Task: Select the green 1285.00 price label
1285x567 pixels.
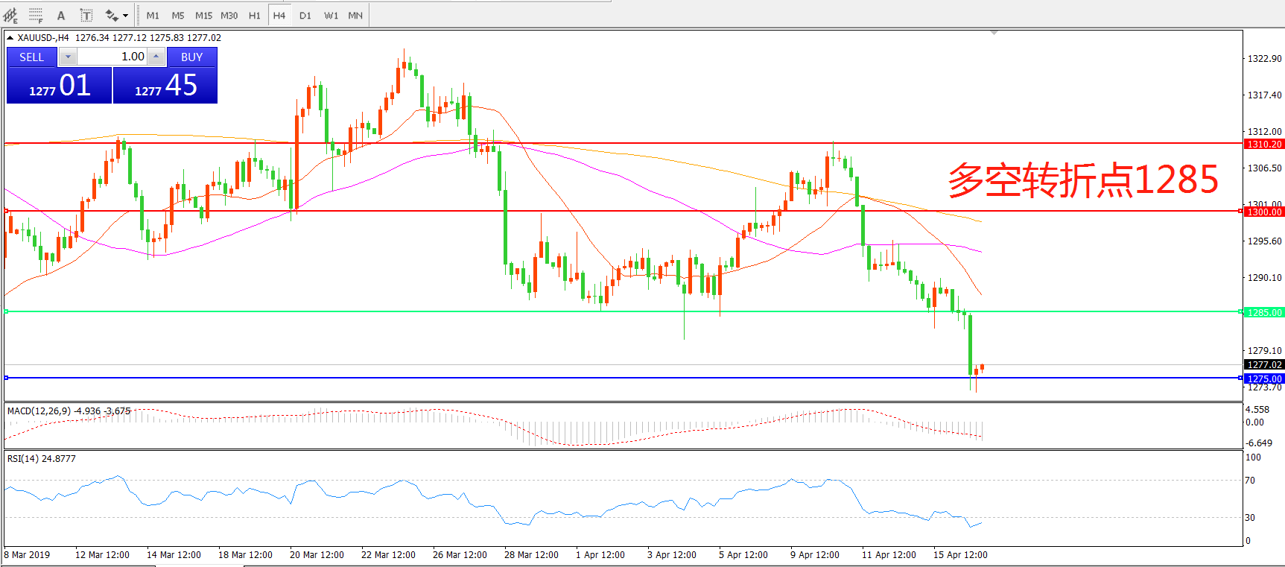Action: tap(1264, 312)
